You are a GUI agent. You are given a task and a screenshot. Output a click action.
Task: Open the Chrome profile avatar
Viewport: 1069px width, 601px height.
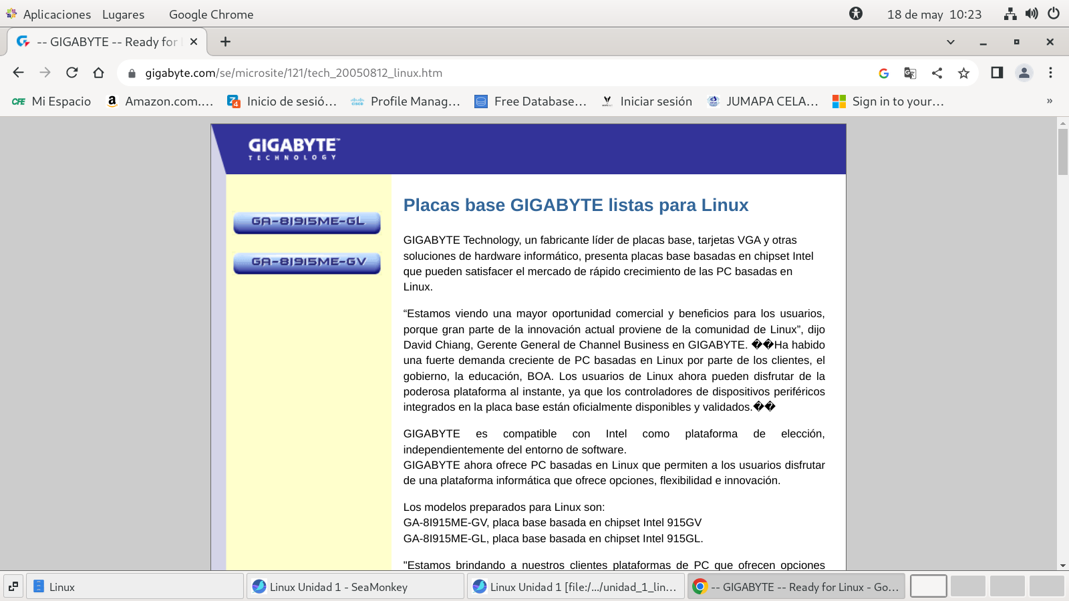1024,73
